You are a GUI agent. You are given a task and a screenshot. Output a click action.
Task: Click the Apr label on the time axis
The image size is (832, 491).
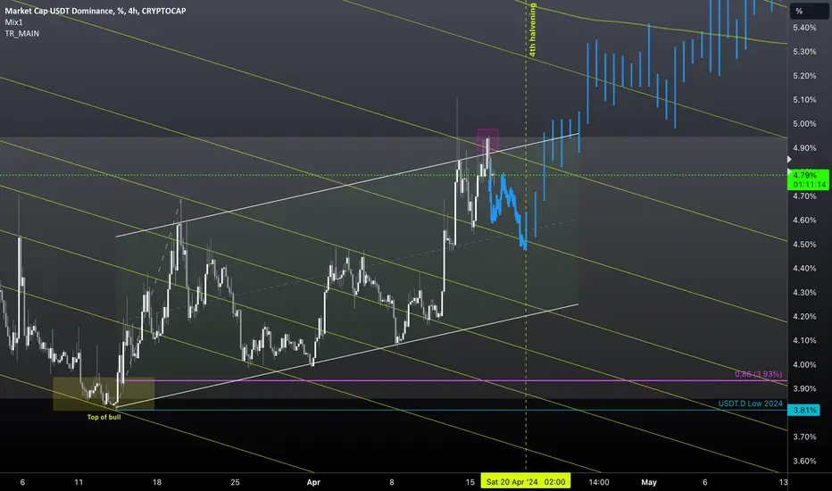(x=313, y=482)
